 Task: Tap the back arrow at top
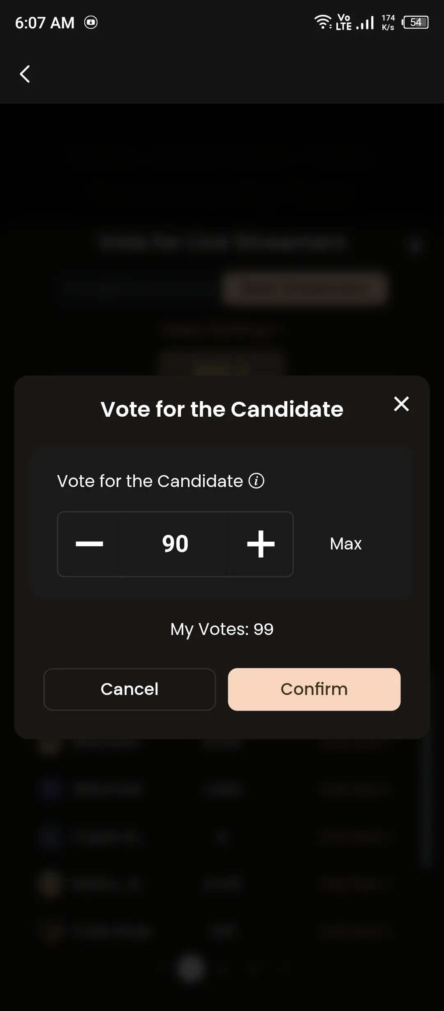(25, 74)
